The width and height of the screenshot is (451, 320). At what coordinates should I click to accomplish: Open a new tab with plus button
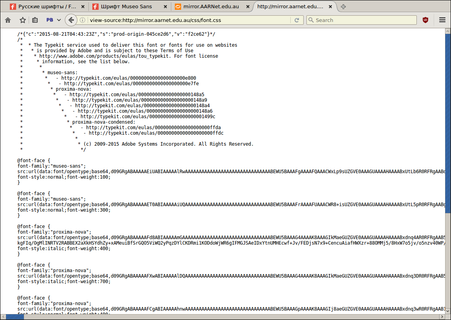[x=343, y=7]
